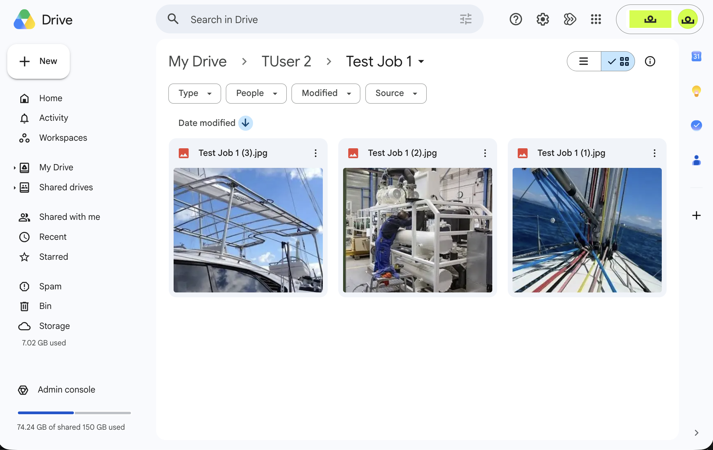Open Source filter dropdown
Screen dimensions: 713x450
(396, 93)
